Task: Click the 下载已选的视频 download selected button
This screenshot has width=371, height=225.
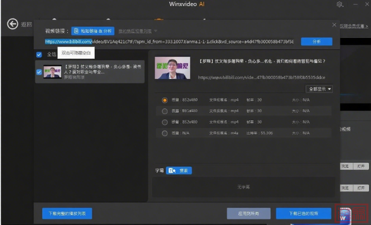Action: pyautogui.click(x=304, y=213)
